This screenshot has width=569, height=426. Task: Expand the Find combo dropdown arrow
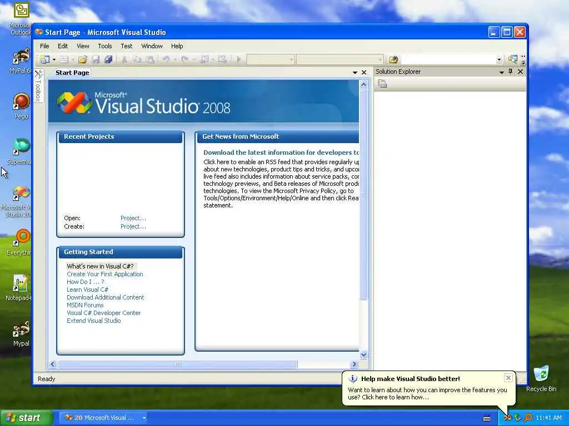coord(500,59)
